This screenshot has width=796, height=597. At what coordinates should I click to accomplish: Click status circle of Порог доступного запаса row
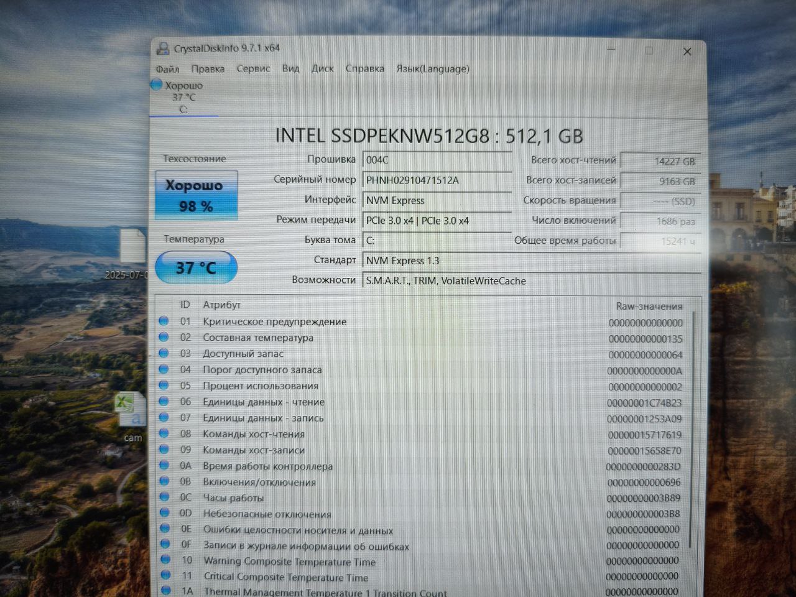point(164,369)
